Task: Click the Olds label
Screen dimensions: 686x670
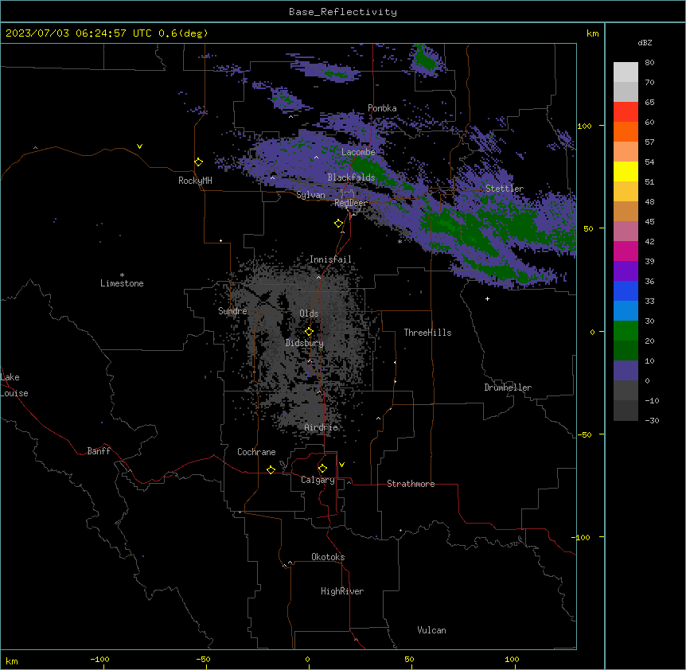Action: [x=309, y=314]
